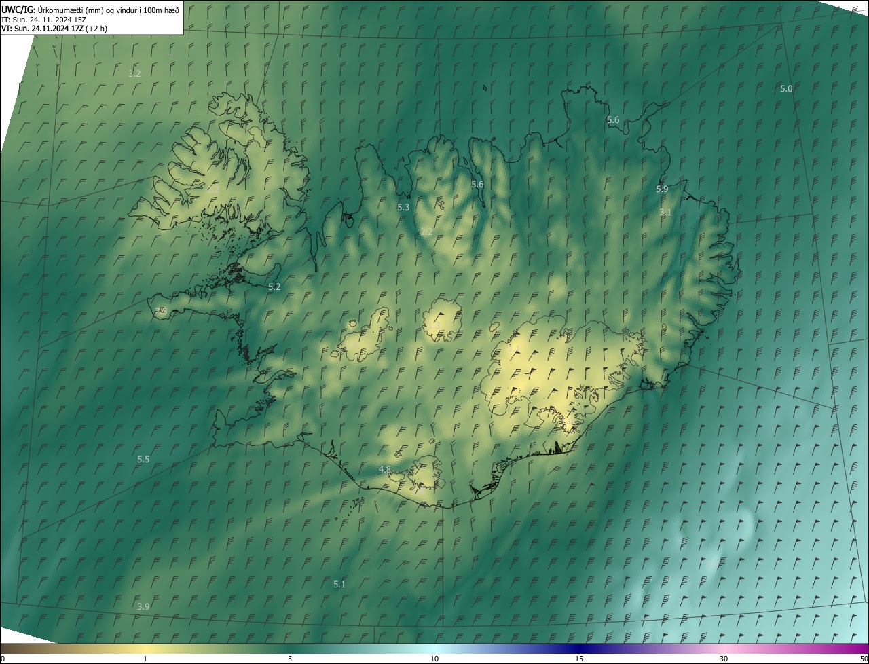This screenshot has width=869, height=664.
Task: Select the 5.0 value label on the map
Action: point(786,89)
